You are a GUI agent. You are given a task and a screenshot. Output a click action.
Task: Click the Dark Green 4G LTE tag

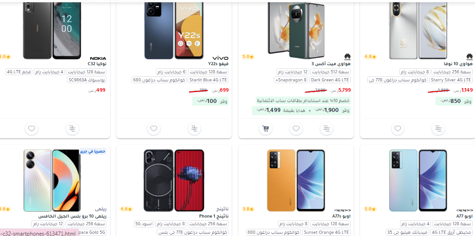tap(330, 80)
